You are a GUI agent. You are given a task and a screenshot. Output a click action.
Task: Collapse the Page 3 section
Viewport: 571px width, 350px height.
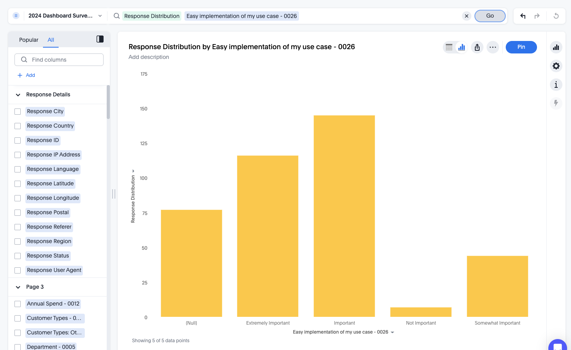tap(18, 287)
